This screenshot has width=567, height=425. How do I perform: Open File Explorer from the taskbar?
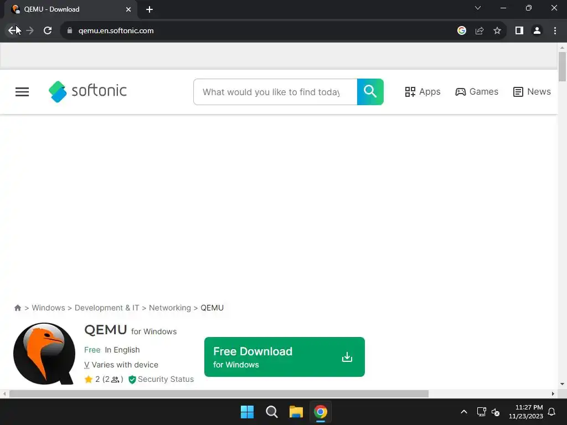(x=296, y=412)
